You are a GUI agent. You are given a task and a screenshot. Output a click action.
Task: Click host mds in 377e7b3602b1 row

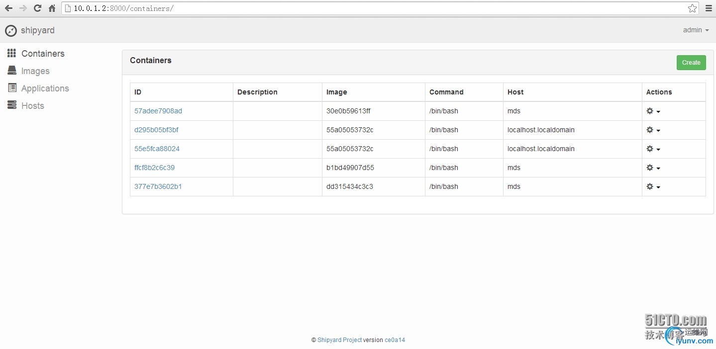514,186
